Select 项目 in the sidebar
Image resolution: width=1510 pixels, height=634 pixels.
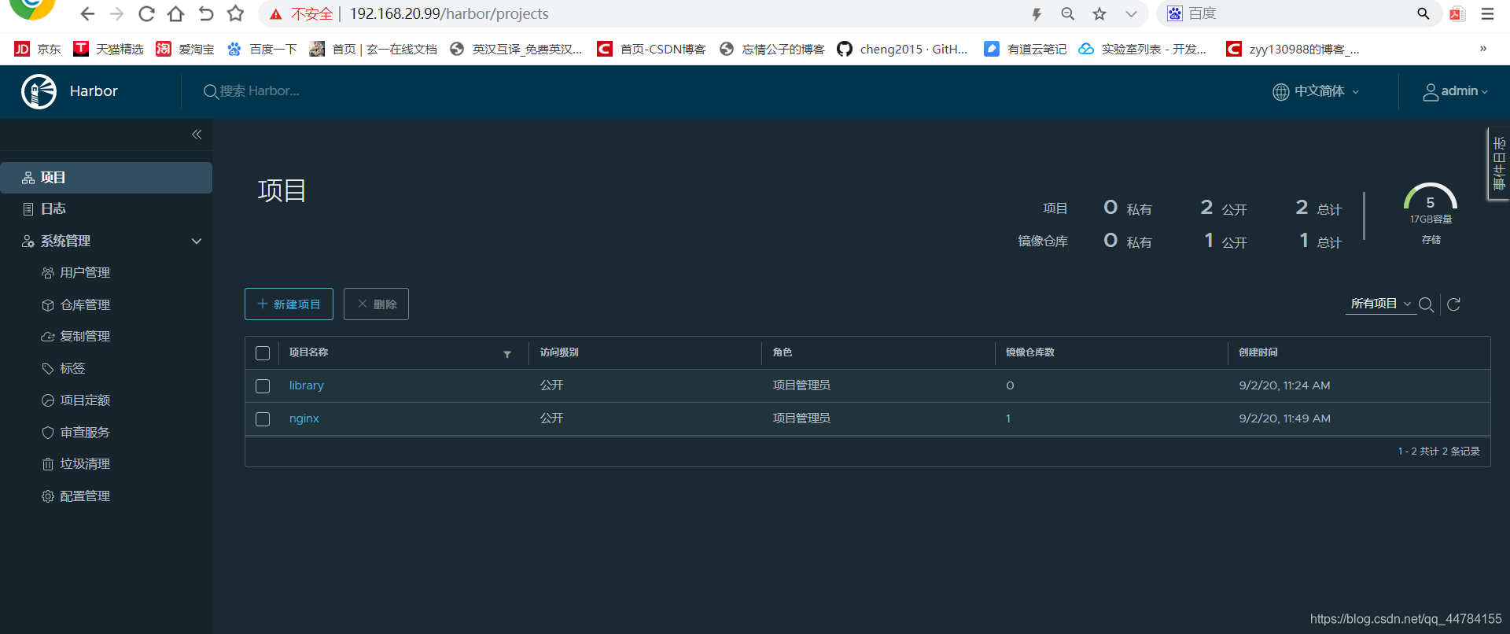click(106, 178)
